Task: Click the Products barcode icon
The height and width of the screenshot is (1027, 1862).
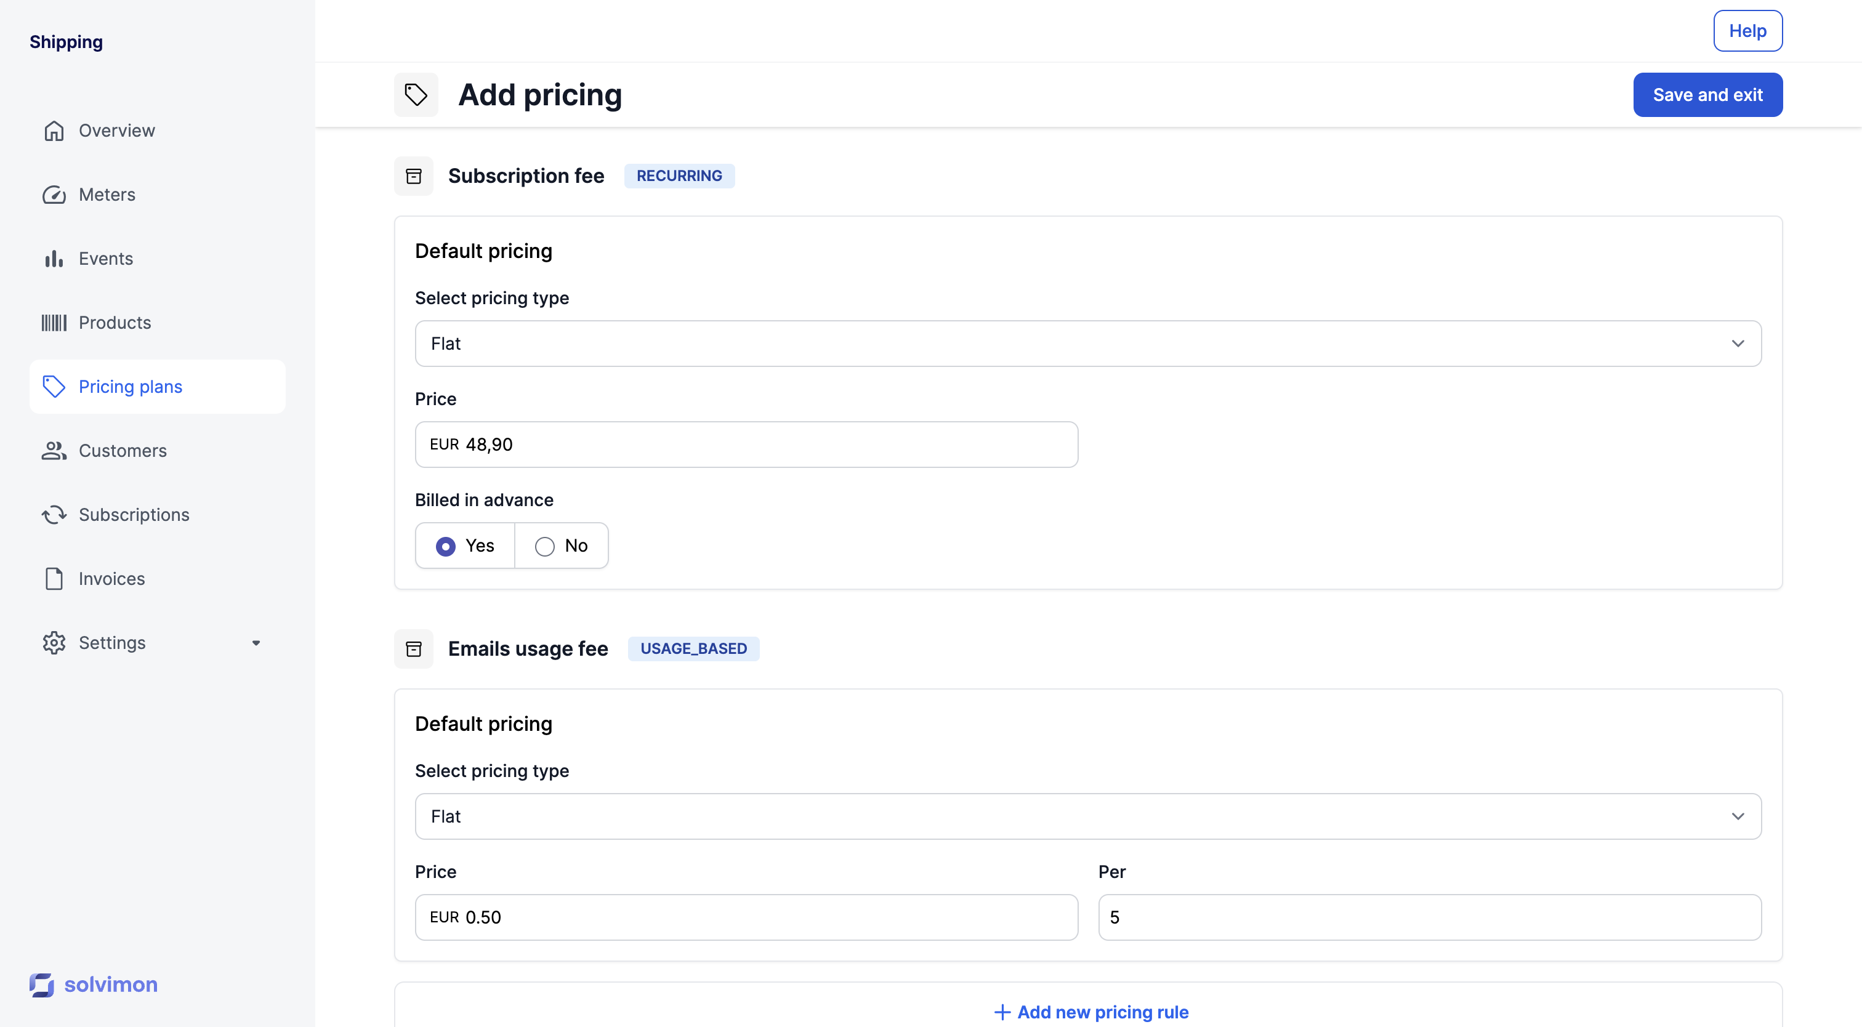Action: pyautogui.click(x=54, y=323)
